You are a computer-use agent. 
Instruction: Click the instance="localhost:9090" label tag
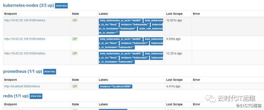coord(115,87)
